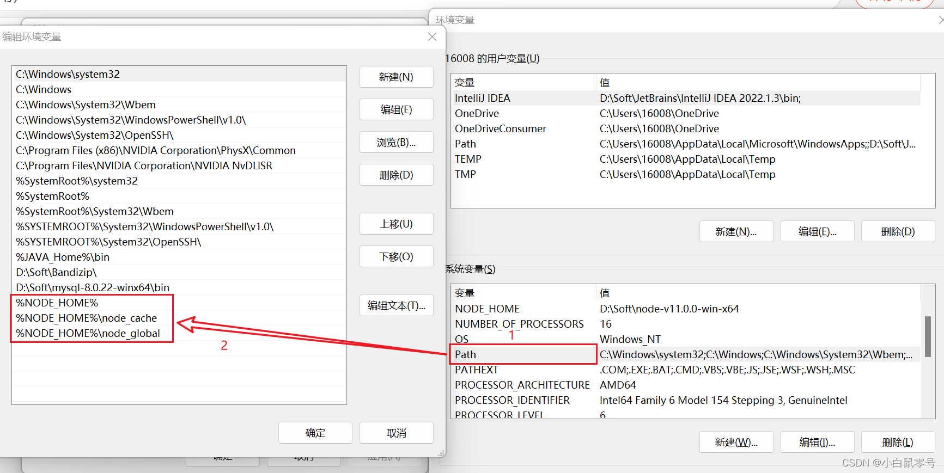Select the plain %SystemRoot% entry
The image size is (944, 473).
pos(179,196)
